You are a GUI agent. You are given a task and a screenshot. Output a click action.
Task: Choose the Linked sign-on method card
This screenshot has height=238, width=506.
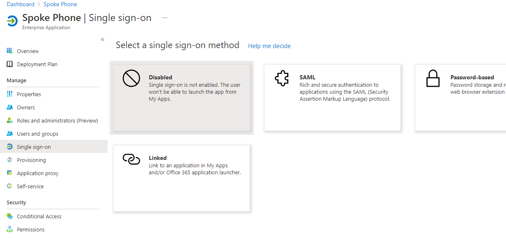(182, 178)
